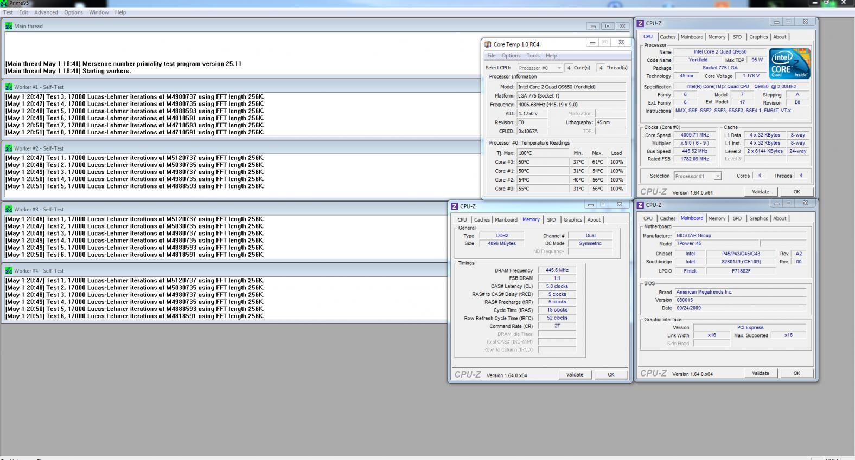The height and width of the screenshot is (460, 855).
Task: Switch to SPD tab in top CPU-Z window
Action: click(x=737, y=37)
